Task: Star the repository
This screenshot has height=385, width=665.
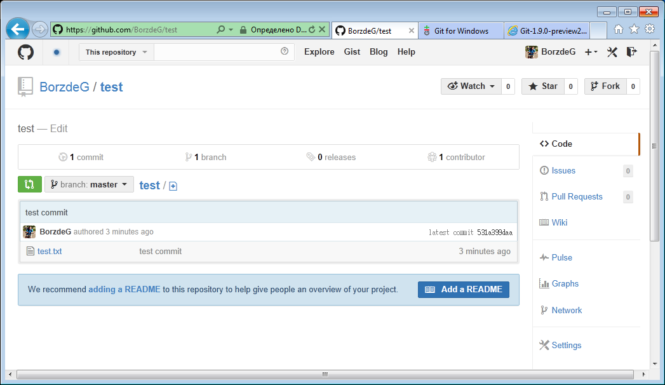Action: 543,86
